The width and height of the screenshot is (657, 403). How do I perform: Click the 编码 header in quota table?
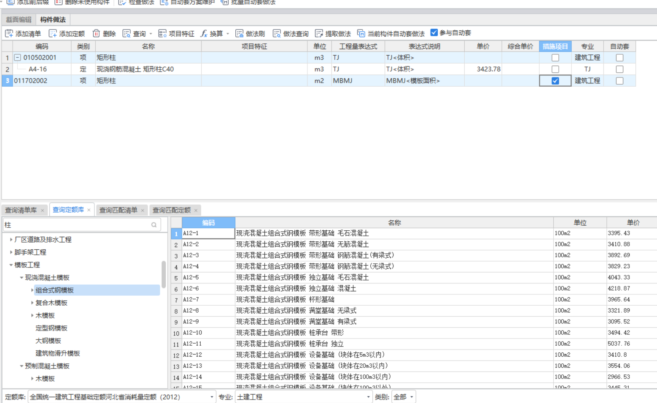tap(208, 223)
